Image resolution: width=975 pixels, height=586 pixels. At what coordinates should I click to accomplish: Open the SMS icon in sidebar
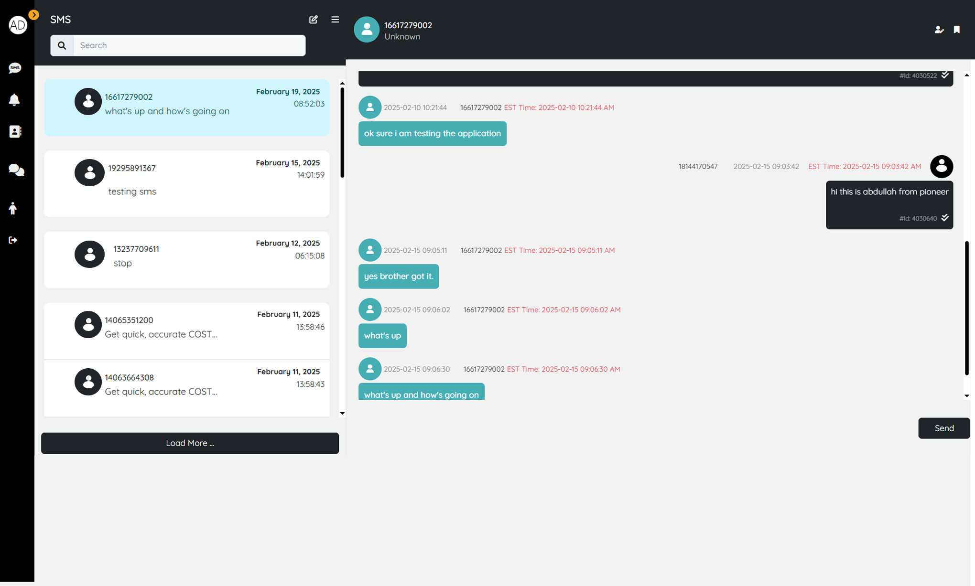(15, 68)
